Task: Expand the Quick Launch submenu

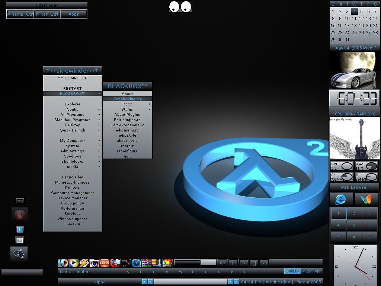Action: (73, 130)
